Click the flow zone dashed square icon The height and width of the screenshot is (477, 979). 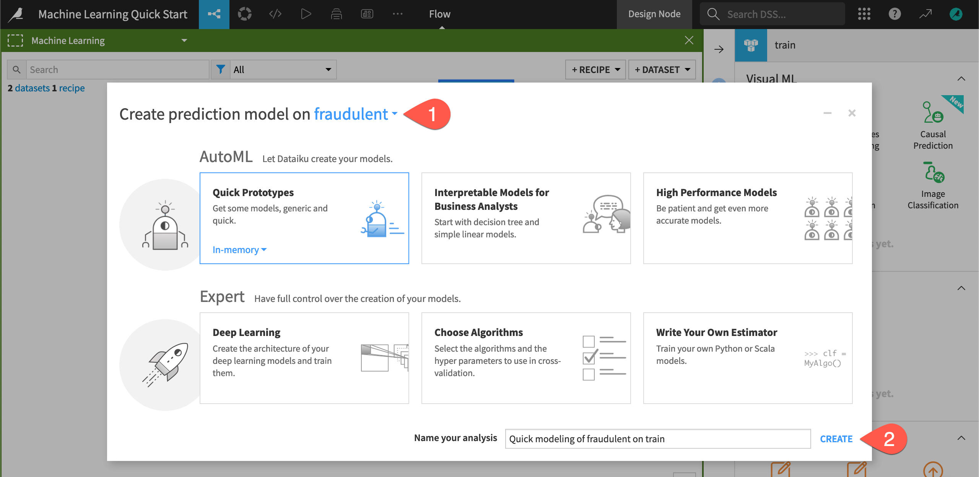(x=15, y=41)
